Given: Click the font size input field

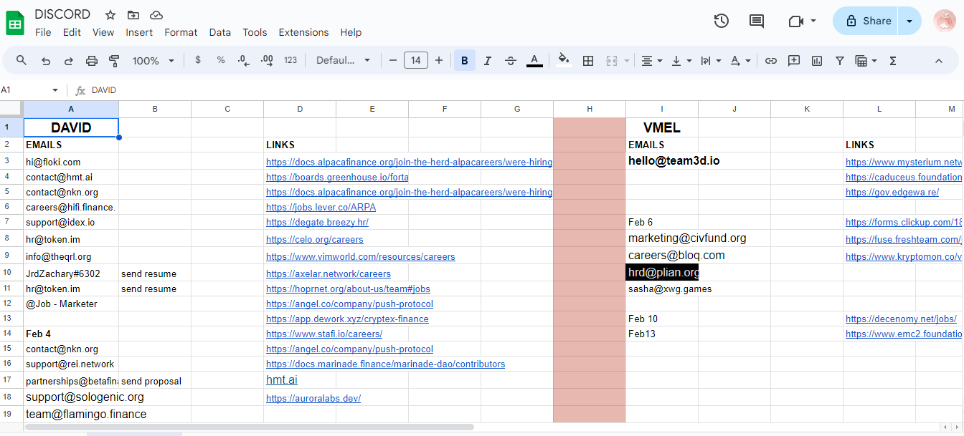Looking at the screenshot, I should pyautogui.click(x=416, y=60).
